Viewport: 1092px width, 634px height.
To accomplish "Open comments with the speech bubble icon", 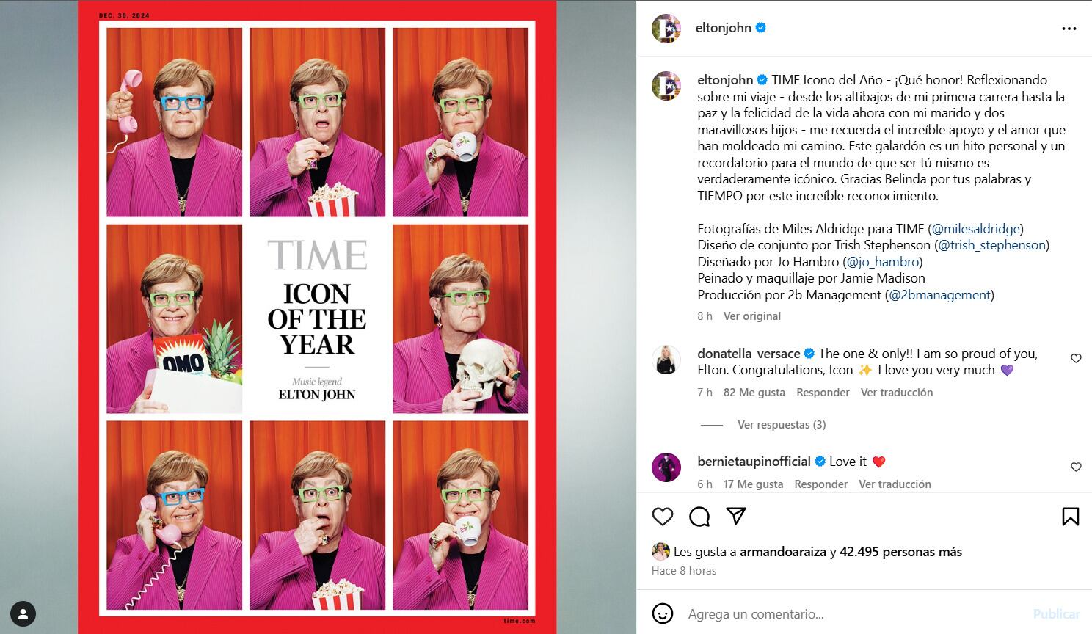I will coord(699,517).
